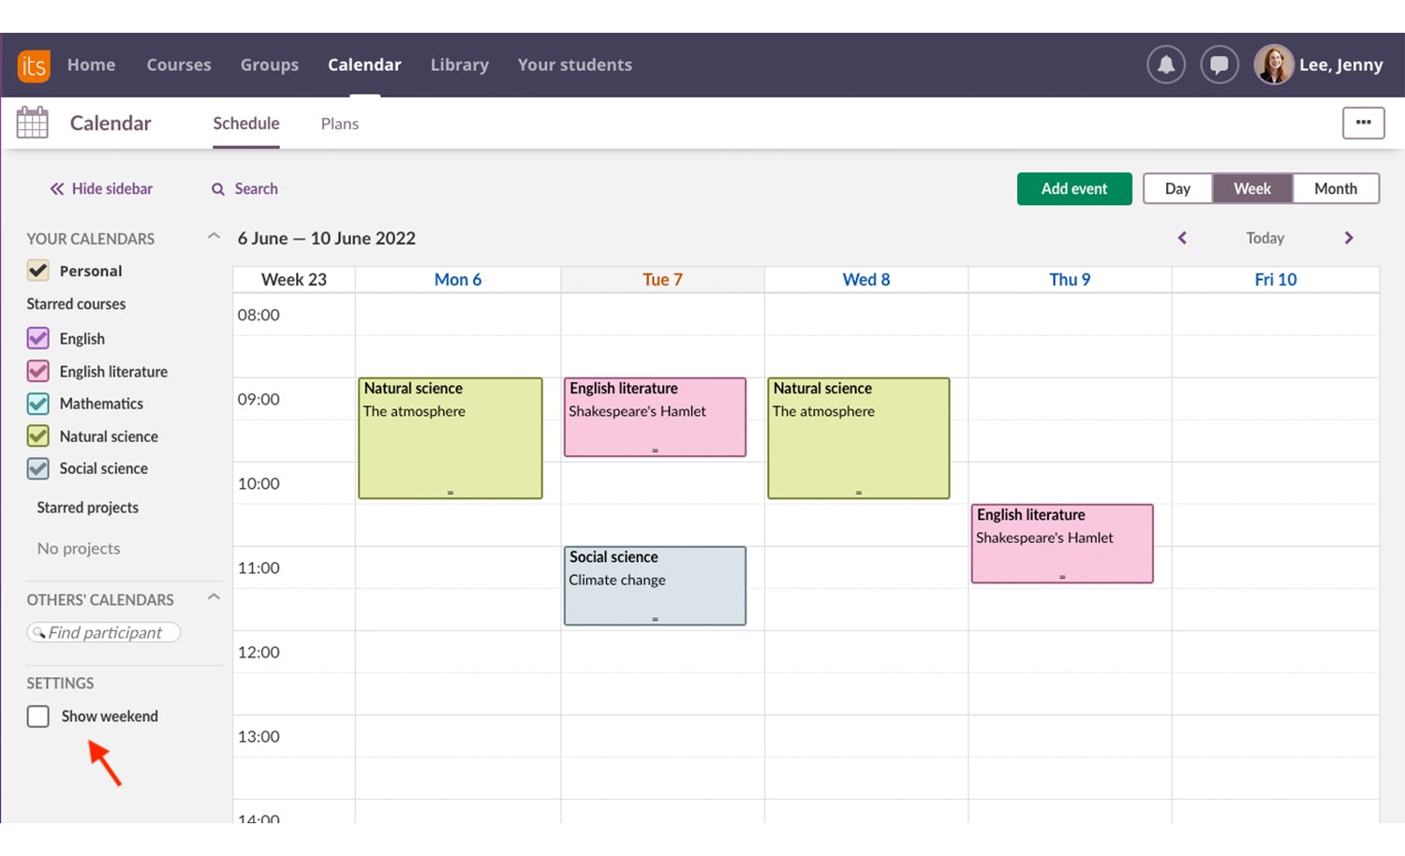
Task: Hide sidebar using the double chevron
Action: [57, 189]
